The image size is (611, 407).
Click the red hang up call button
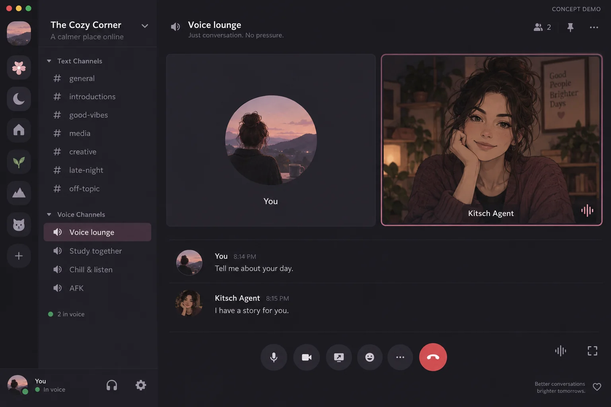(433, 357)
